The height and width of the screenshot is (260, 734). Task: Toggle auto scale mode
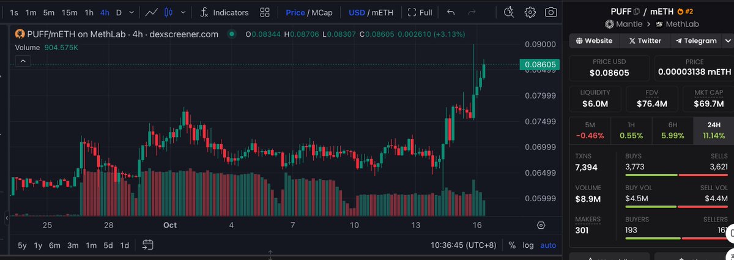pyautogui.click(x=549, y=245)
